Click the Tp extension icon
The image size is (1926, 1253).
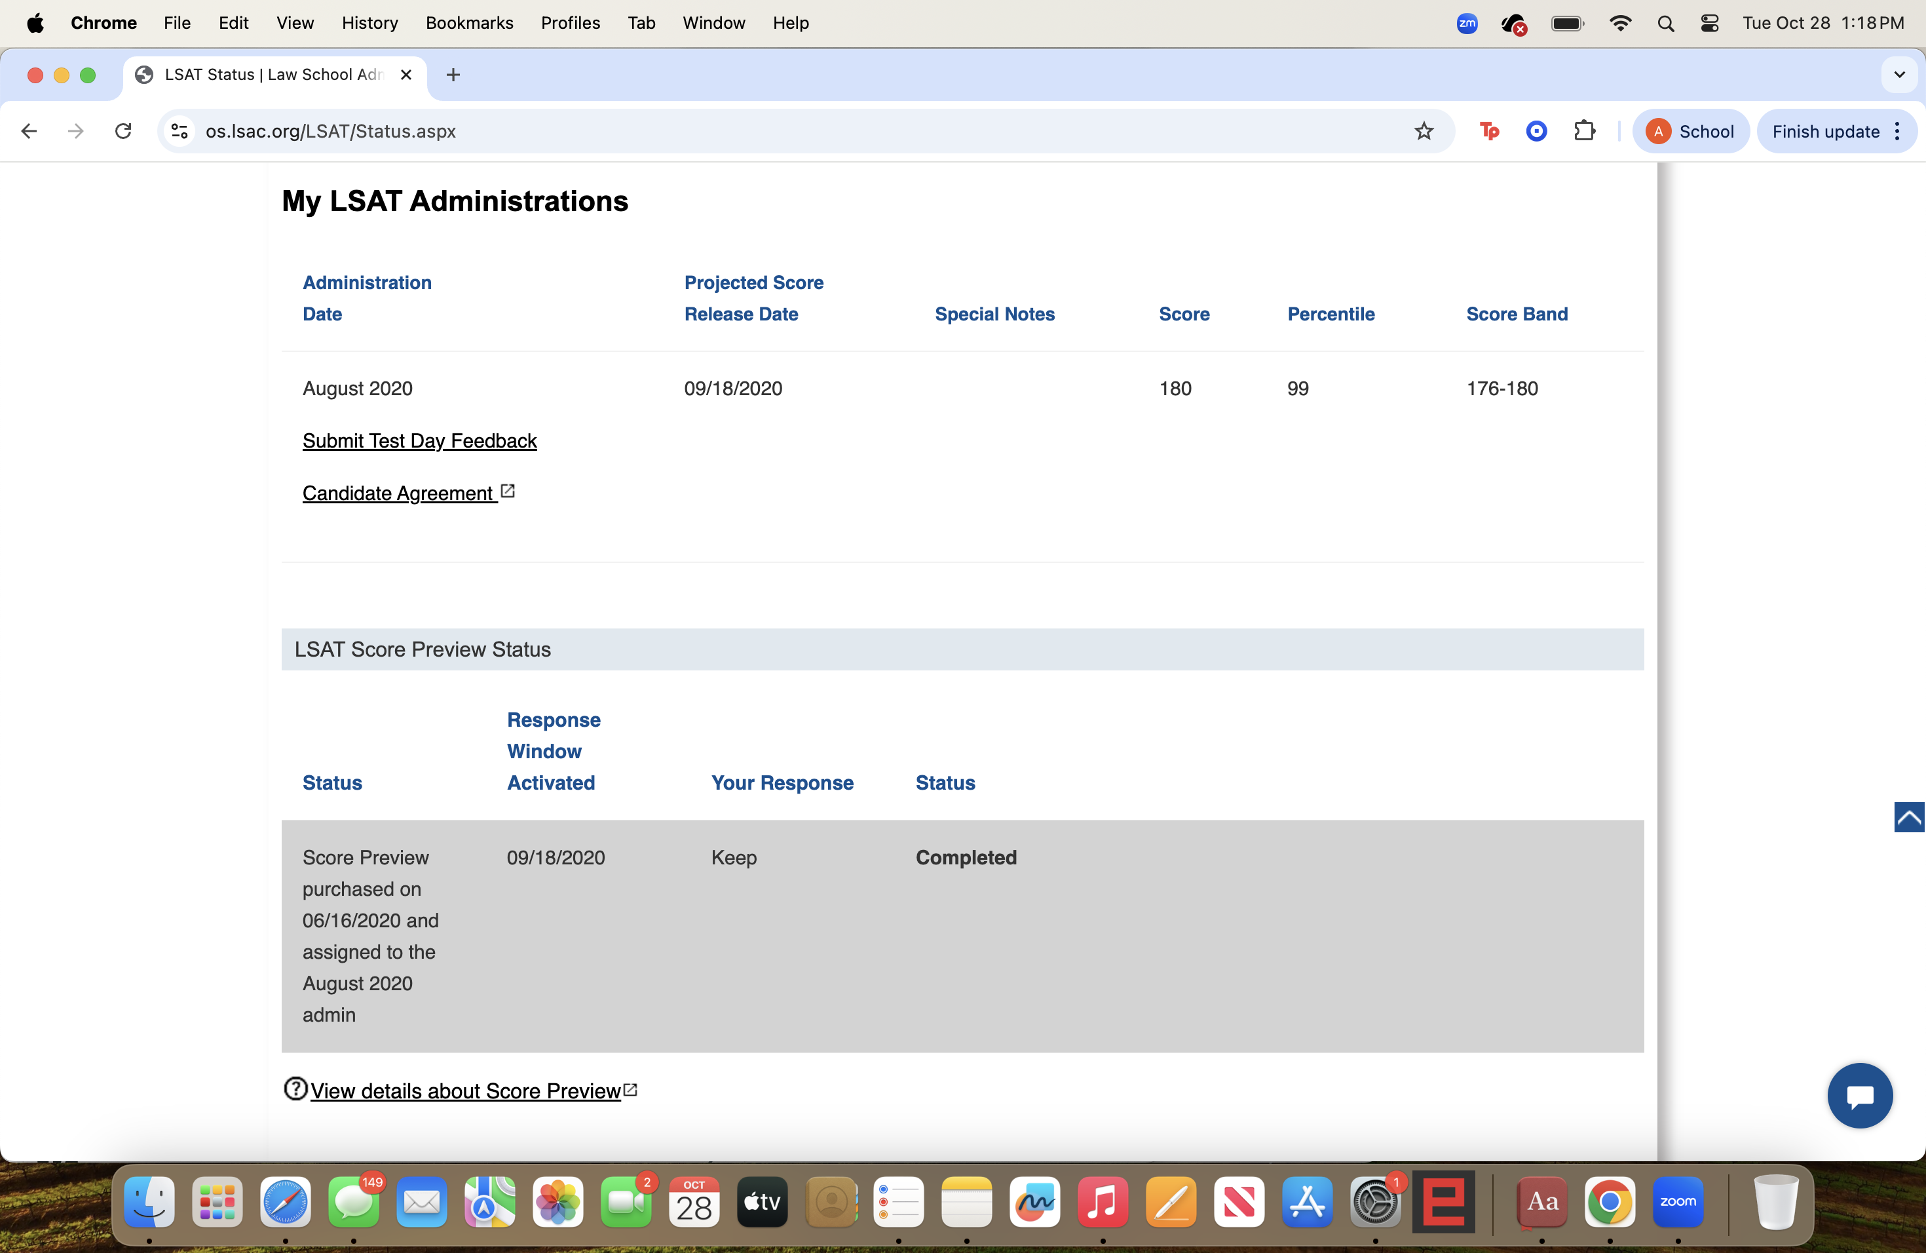tap(1488, 131)
